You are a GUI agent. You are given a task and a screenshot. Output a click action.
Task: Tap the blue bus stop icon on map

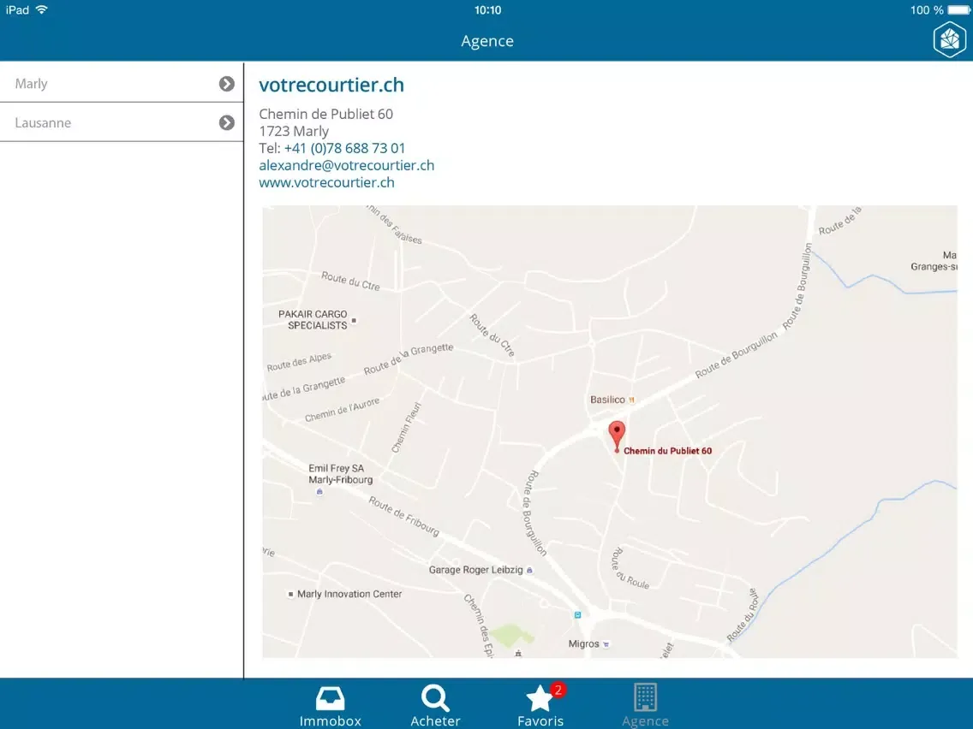(x=577, y=615)
